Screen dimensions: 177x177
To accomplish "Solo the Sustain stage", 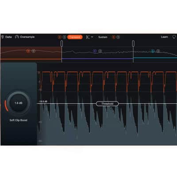I will pos(118,37).
